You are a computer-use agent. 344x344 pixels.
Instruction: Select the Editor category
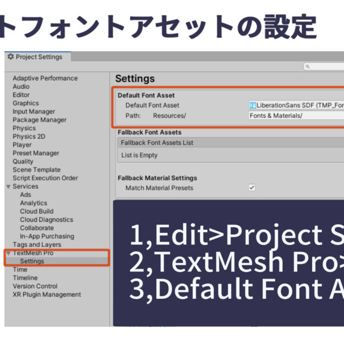click(x=21, y=95)
